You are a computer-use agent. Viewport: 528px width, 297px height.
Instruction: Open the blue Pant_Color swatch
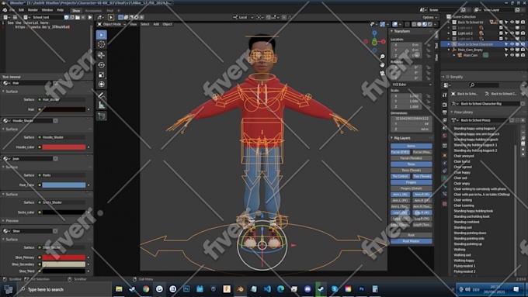point(64,185)
